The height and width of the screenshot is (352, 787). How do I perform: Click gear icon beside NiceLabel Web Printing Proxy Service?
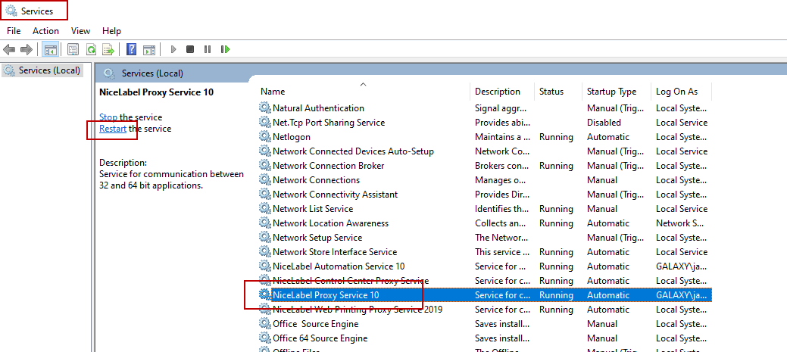[x=264, y=310]
